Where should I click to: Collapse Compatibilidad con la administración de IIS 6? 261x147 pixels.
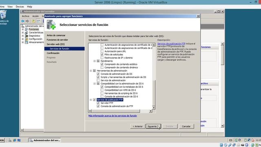click(95, 83)
